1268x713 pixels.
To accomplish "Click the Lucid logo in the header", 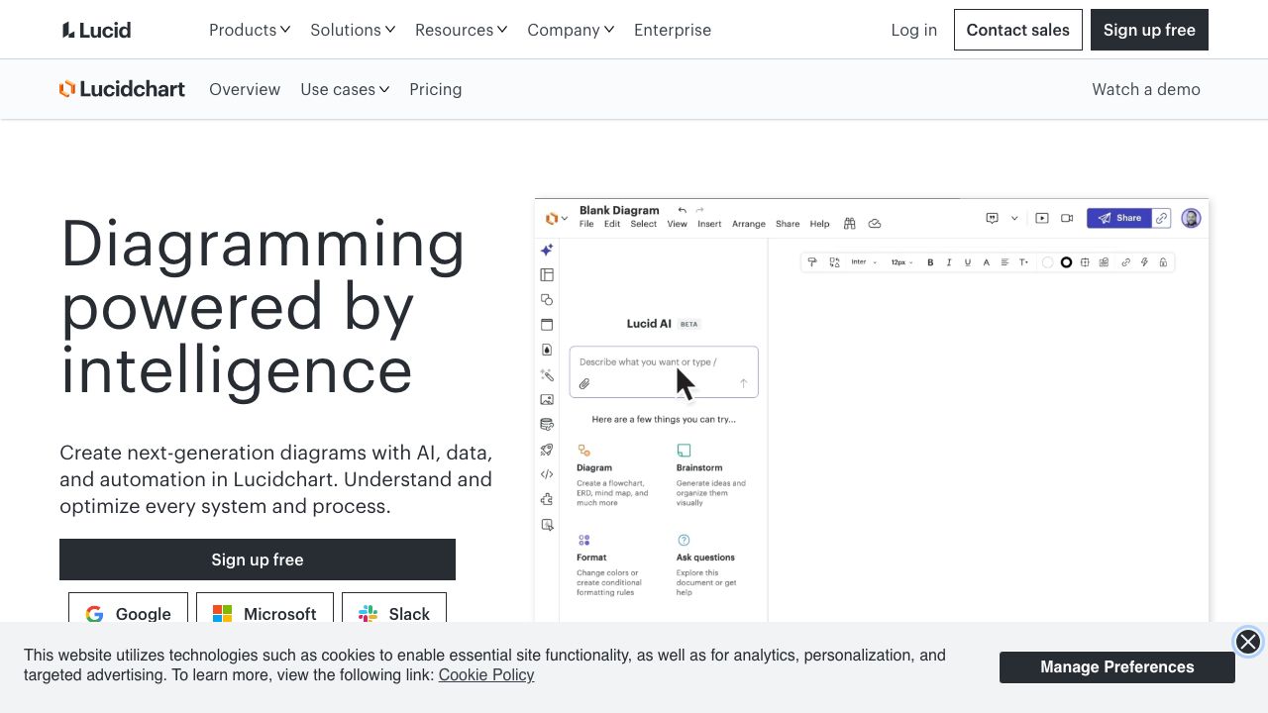I will tap(96, 30).
